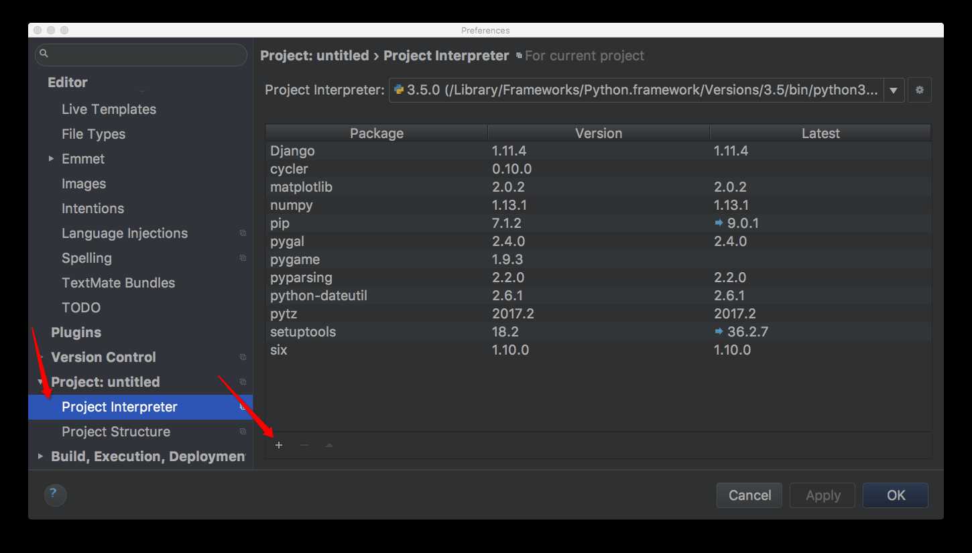This screenshot has height=553, width=972.
Task: Select the python-dateutil package row
Action: (598, 296)
